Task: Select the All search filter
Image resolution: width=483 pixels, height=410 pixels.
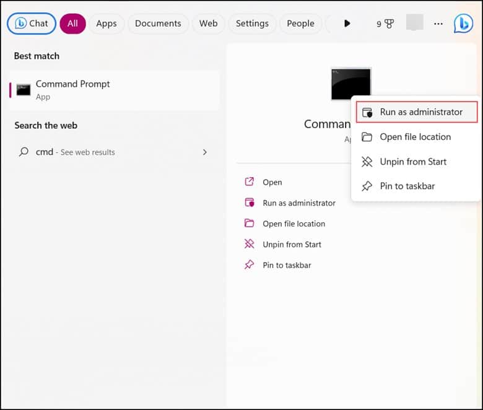Action: click(x=72, y=24)
